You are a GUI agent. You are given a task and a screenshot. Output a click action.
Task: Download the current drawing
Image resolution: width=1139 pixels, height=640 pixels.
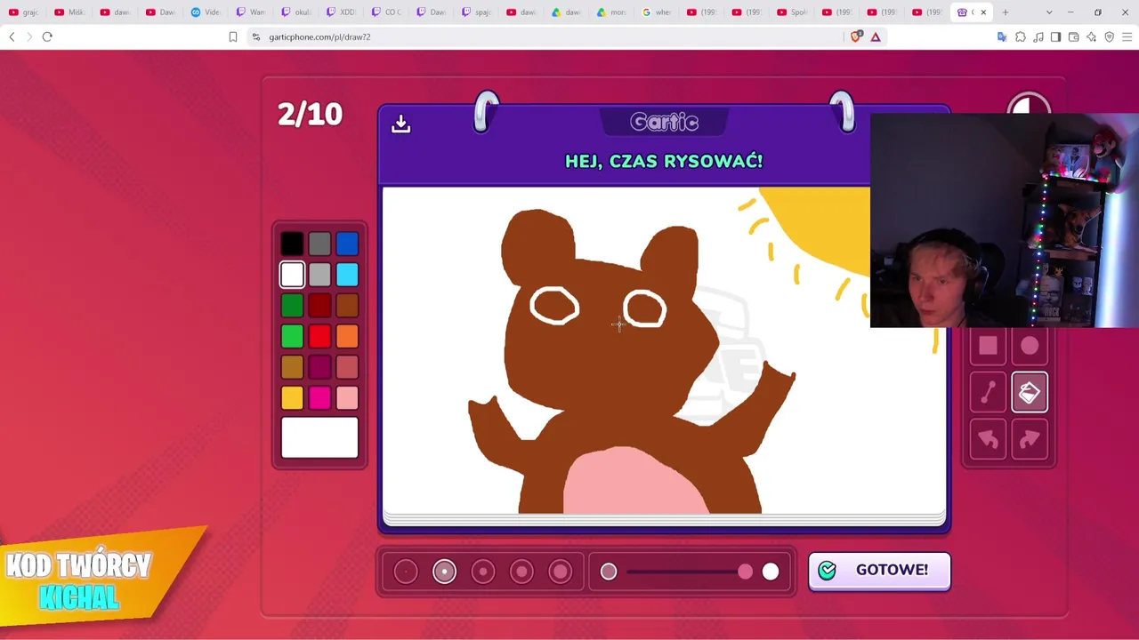[400, 124]
